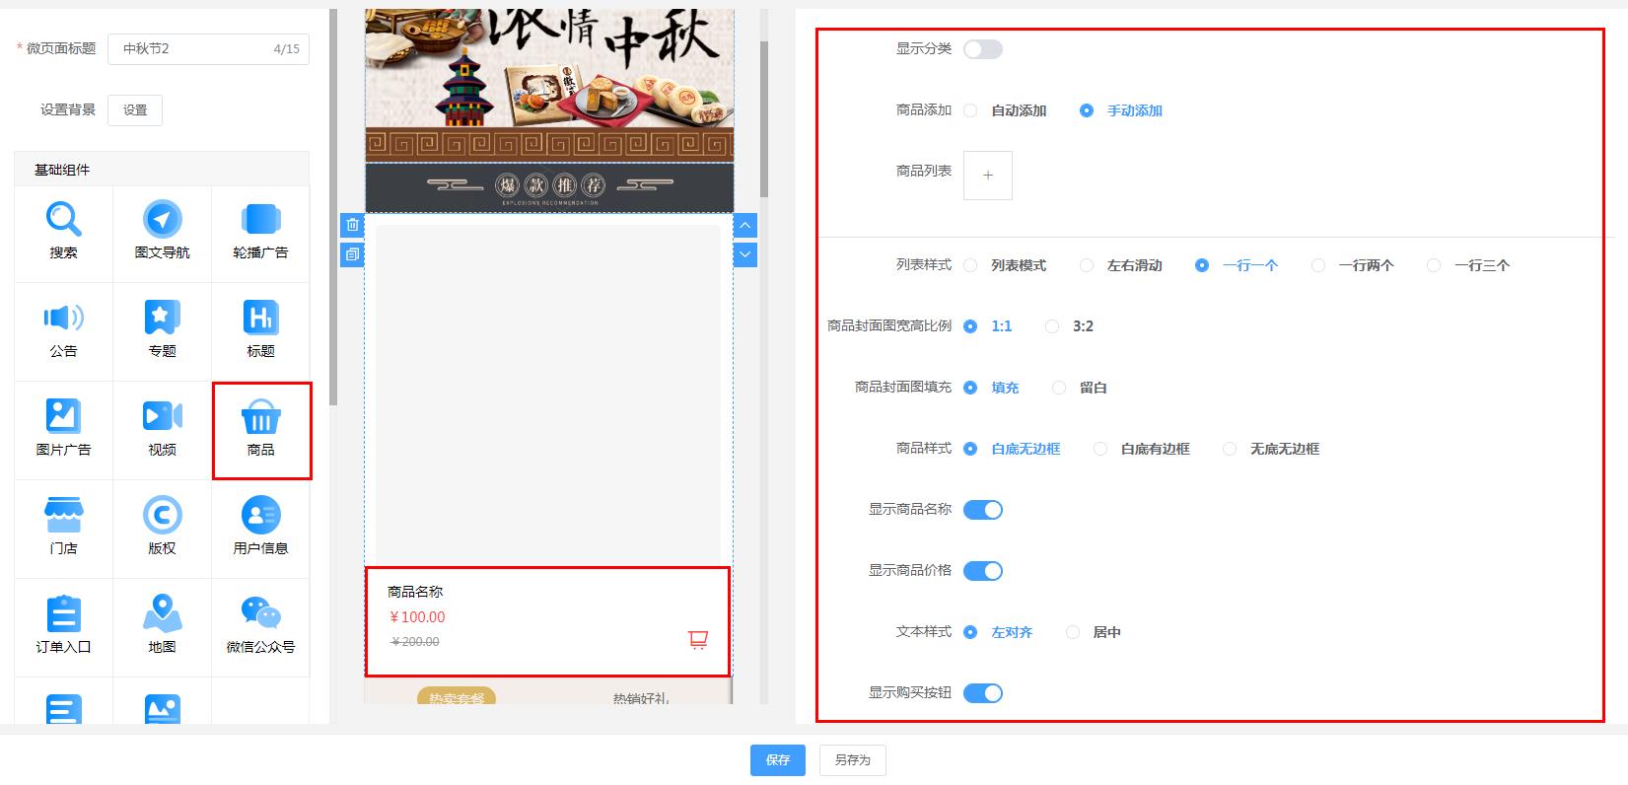Viewport: 1628px width, 785px height.
Task: Click the phone preview vertical scrollbar
Action: point(764,118)
